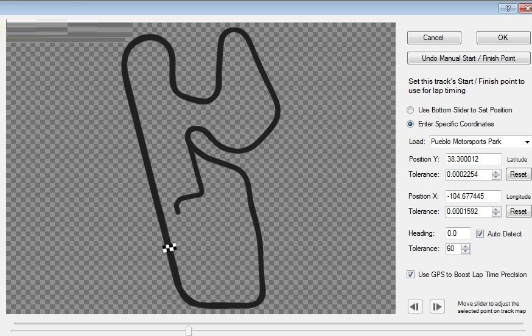Select Enter Specific Coordinates option
532x336 pixels.
pyautogui.click(x=411, y=124)
